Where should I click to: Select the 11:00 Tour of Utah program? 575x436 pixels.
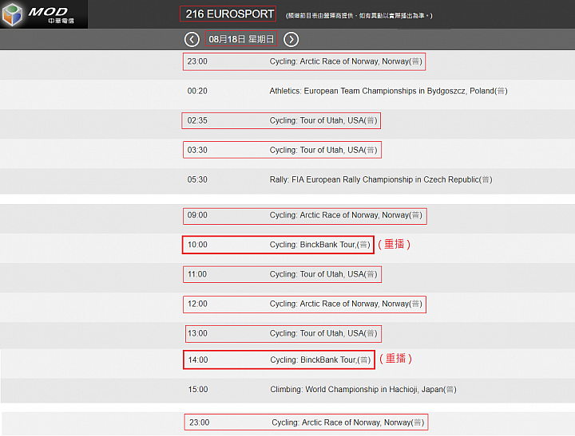[281, 274]
